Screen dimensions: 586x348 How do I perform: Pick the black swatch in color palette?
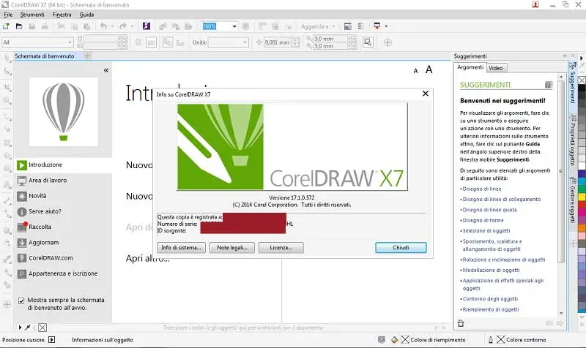(x=582, y=88)
